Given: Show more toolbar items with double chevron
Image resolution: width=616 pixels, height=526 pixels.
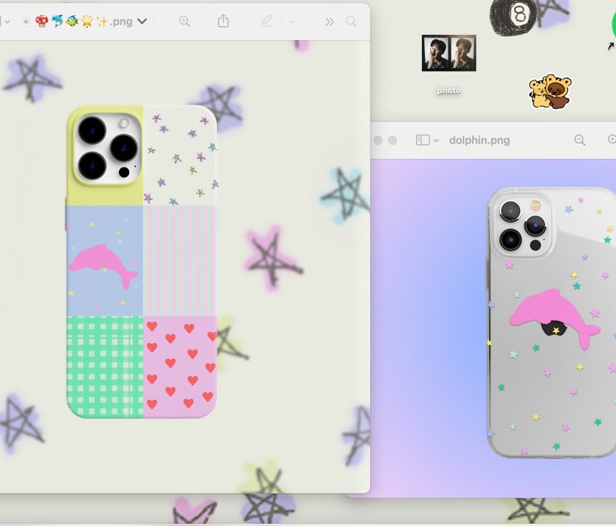Looking at the screenshot, I should tap(329, 22).
